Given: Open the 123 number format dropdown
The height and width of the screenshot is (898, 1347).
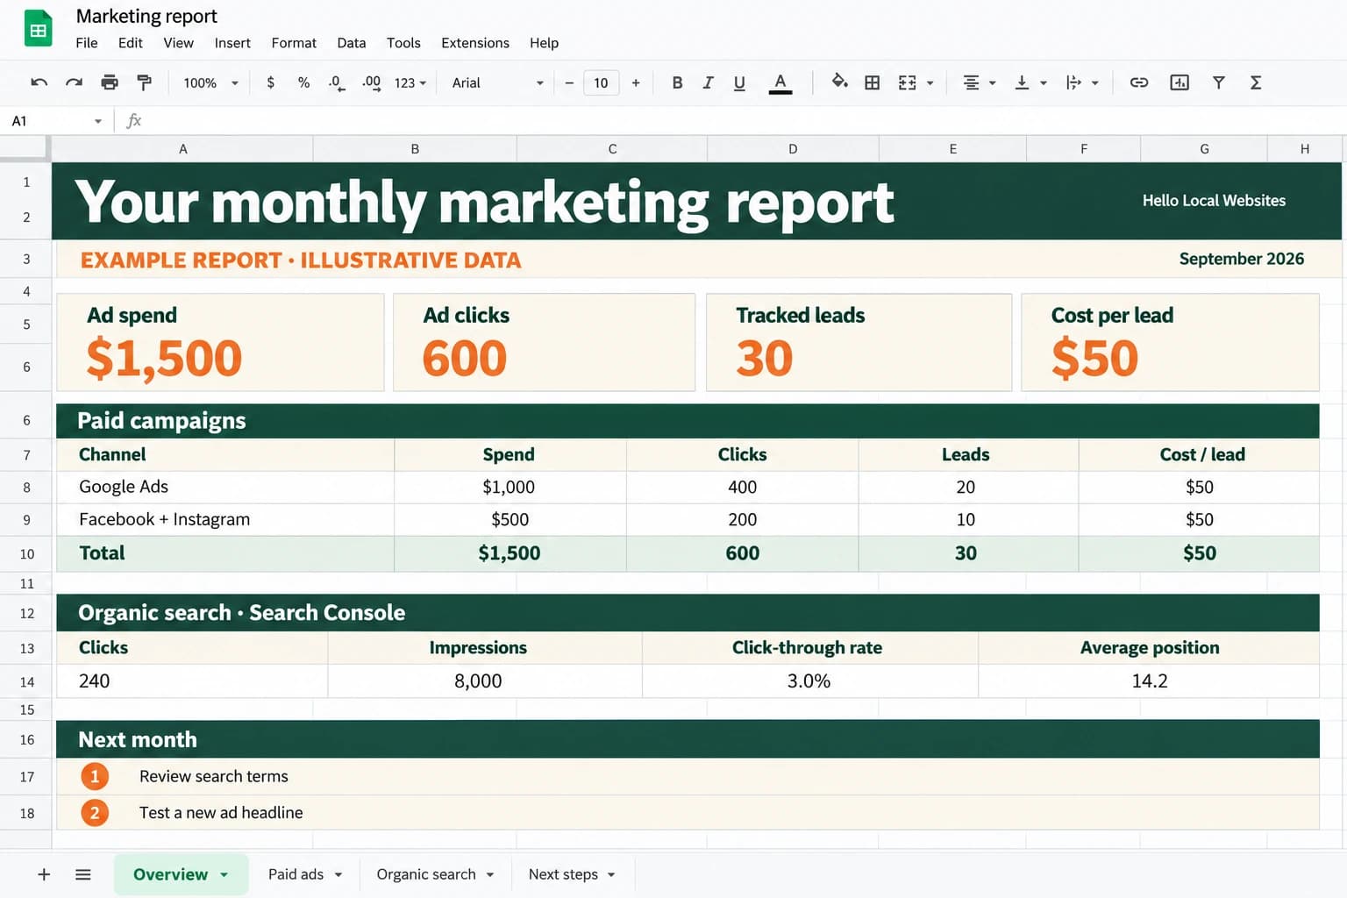Looking at the screenshot, I should click(410, 82).
